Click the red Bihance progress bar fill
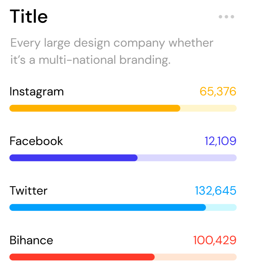Viewport: 257px width, 267px height. click(x=82, y=257)
